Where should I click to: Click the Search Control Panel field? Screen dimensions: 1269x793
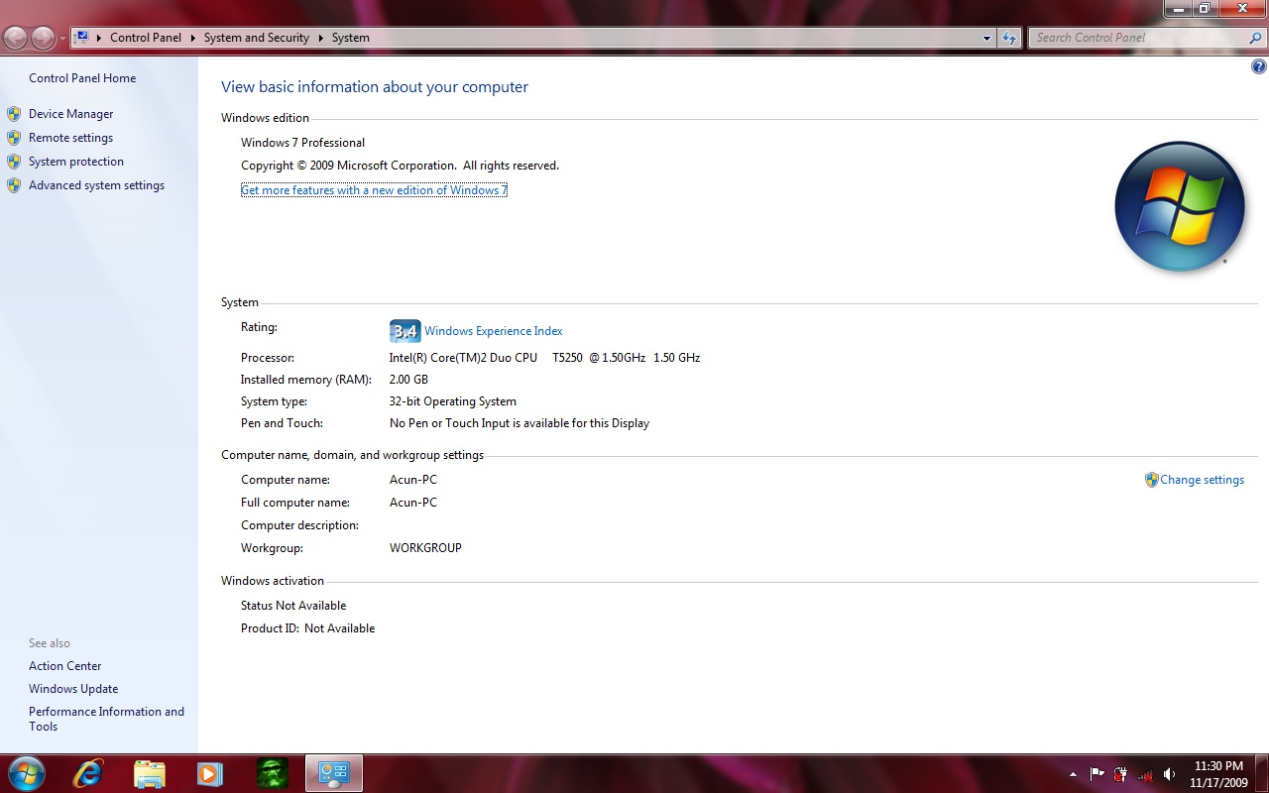coord(1138,38)
